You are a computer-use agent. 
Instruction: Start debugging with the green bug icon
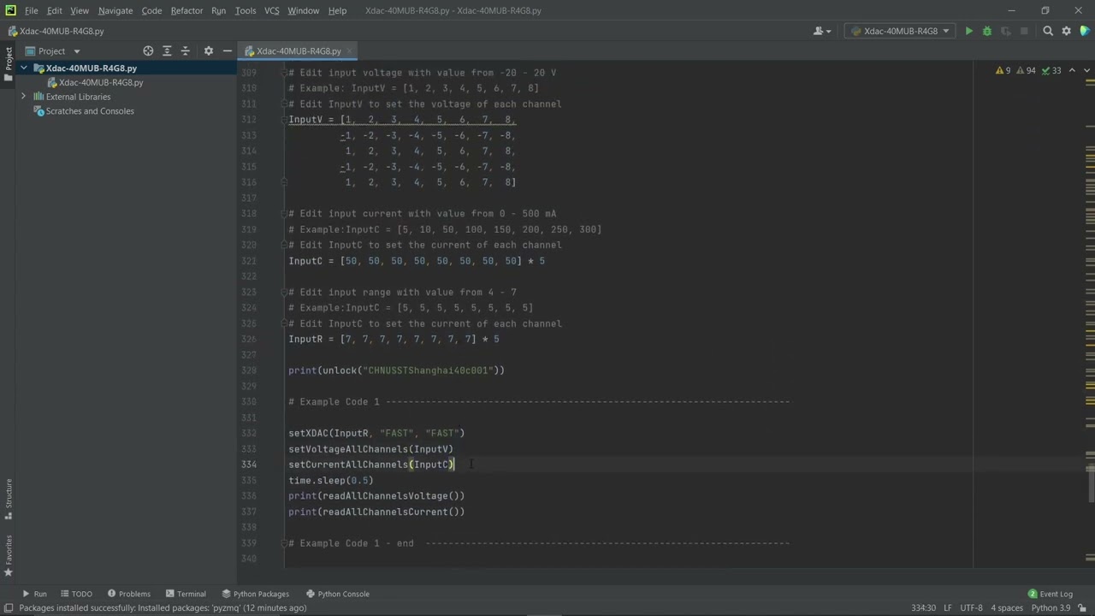986,31
